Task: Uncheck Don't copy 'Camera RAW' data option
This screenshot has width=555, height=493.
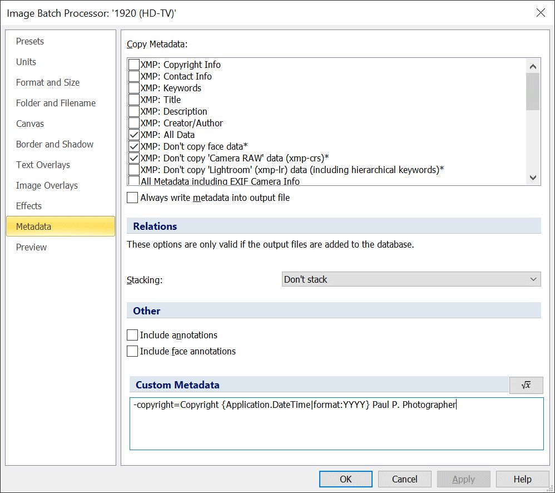Action: 134,158
